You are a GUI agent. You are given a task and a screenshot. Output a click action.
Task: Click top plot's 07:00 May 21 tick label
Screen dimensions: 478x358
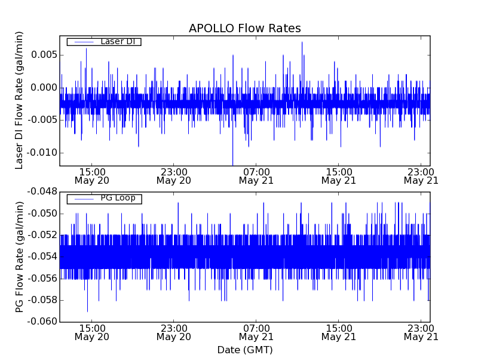pyautogui.click(x=256, y=175)
